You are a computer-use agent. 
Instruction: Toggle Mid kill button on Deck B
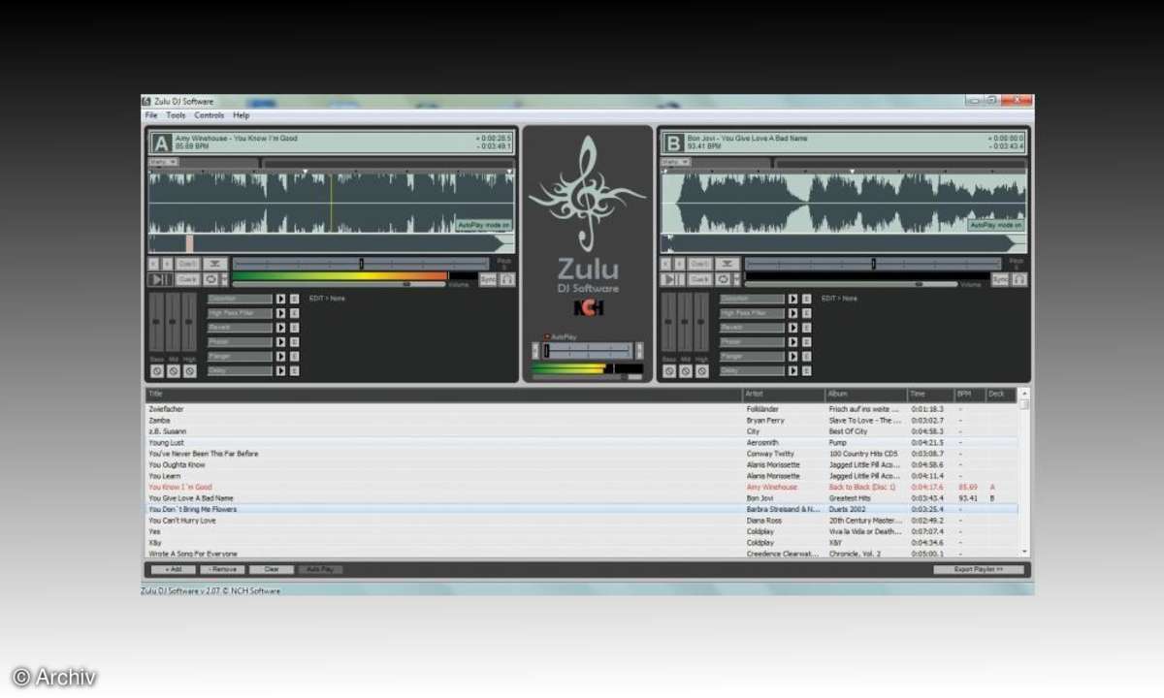pyautogui.click(x=686, y=371)
